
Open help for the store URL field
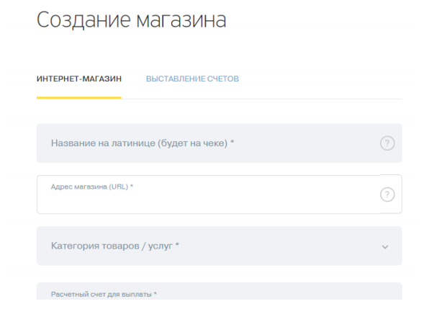[x=387, y=194]
